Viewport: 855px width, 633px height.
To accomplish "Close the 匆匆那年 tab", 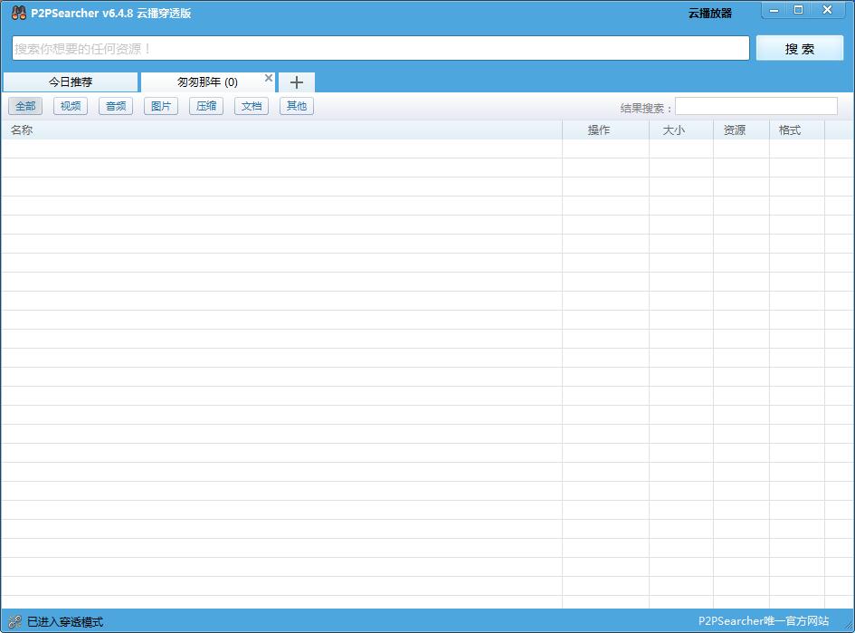I will click(268, 78).
